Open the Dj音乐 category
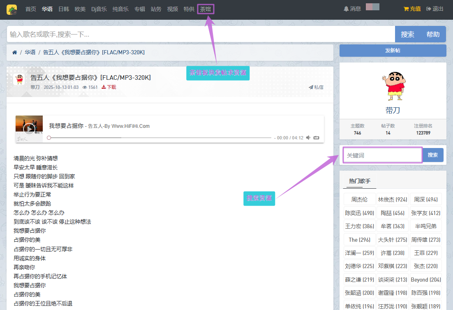Screen dimensions: 453x310 (x=99, y=9)
